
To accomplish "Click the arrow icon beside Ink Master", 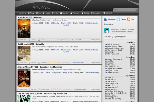I will pyautogui.click(x=106, y=95).
